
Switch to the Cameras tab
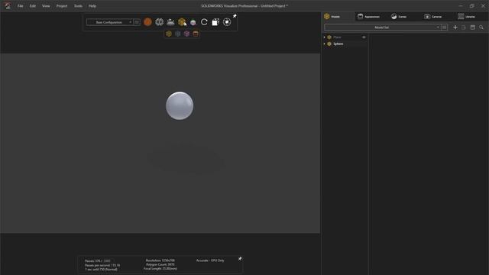(x=433, y=17)
